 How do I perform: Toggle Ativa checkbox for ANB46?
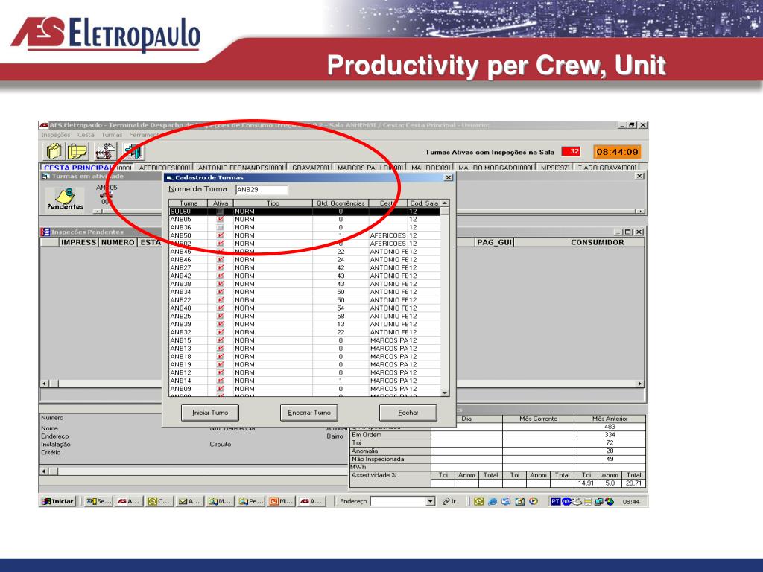tap(221, 260)
